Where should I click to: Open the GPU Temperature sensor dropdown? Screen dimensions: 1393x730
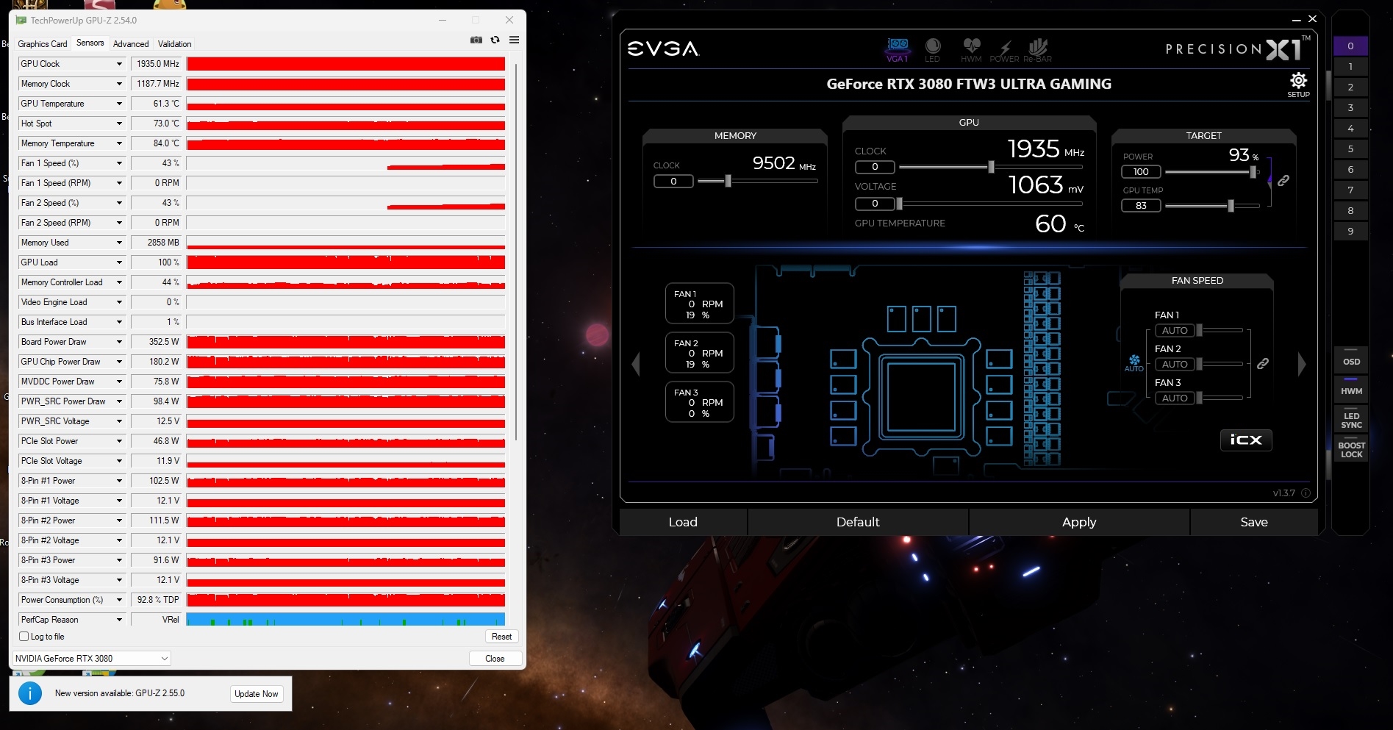click(119, 104)
